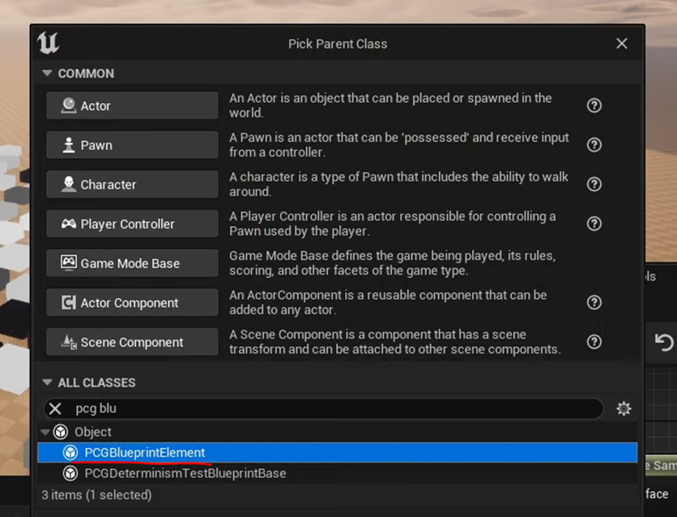Image resolution: width=677 pixels, height=517 pixels.
Task: Select the Pawn parent class
Action: click(132, 145)
